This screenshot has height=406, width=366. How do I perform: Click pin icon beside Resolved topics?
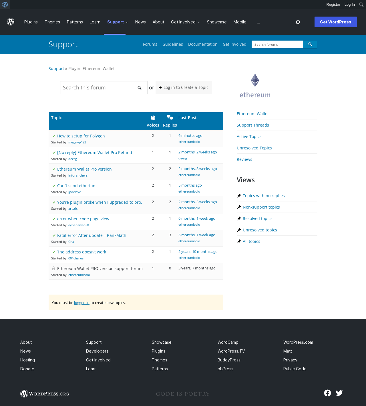[239, 219]
